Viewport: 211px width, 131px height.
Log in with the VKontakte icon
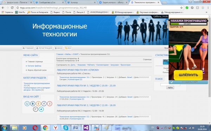pos(33,104)
